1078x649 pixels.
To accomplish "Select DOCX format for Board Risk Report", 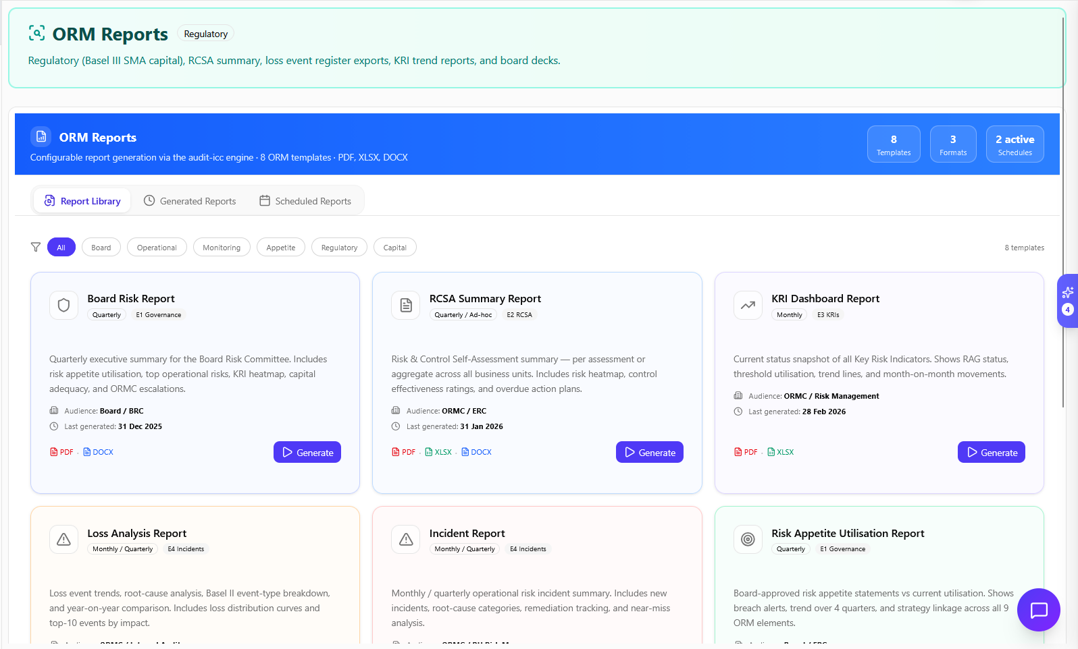I will point(99,452).
